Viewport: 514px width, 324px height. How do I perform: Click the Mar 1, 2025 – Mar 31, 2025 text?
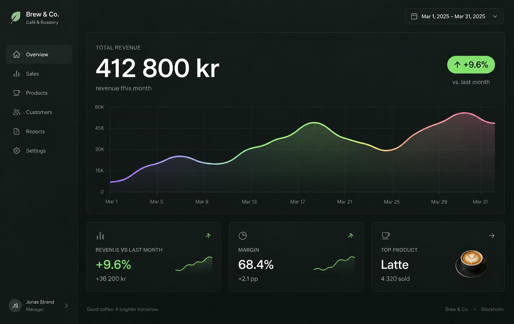453,16
